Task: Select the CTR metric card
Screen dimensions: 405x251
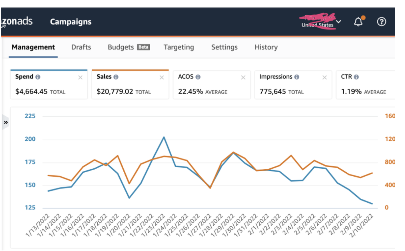Action: coord(366,85)
